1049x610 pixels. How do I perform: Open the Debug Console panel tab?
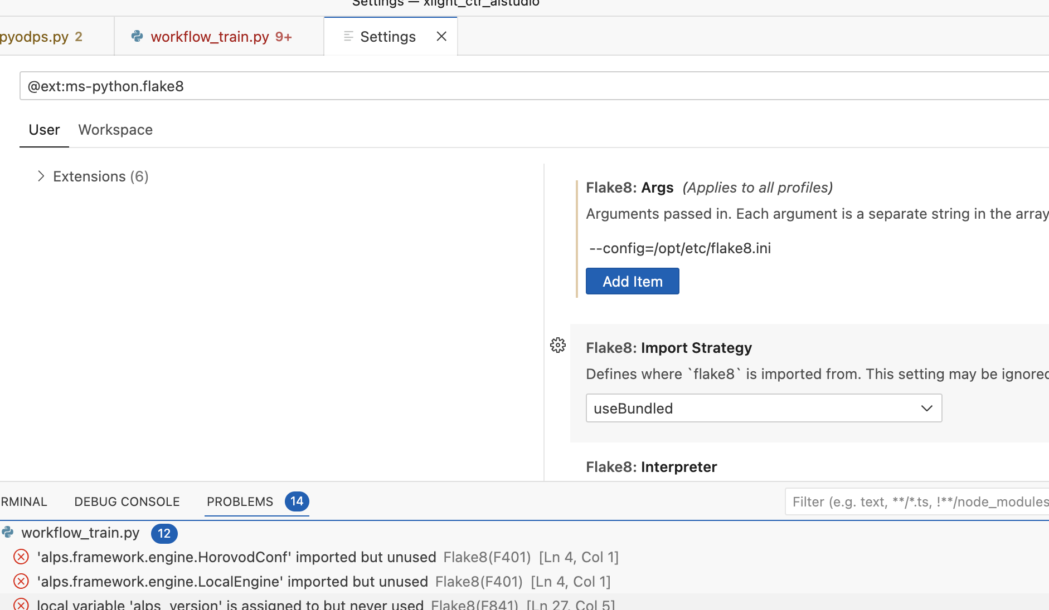(127, 502)
